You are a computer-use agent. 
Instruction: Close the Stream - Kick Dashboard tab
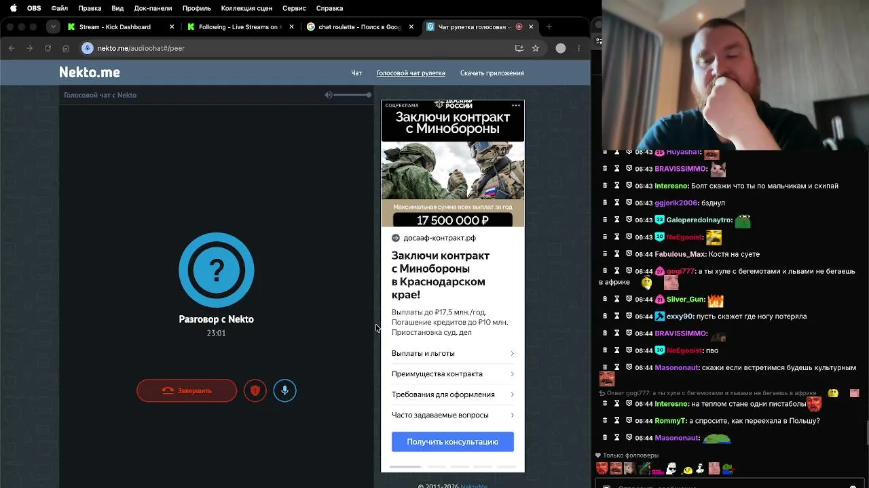172,27
